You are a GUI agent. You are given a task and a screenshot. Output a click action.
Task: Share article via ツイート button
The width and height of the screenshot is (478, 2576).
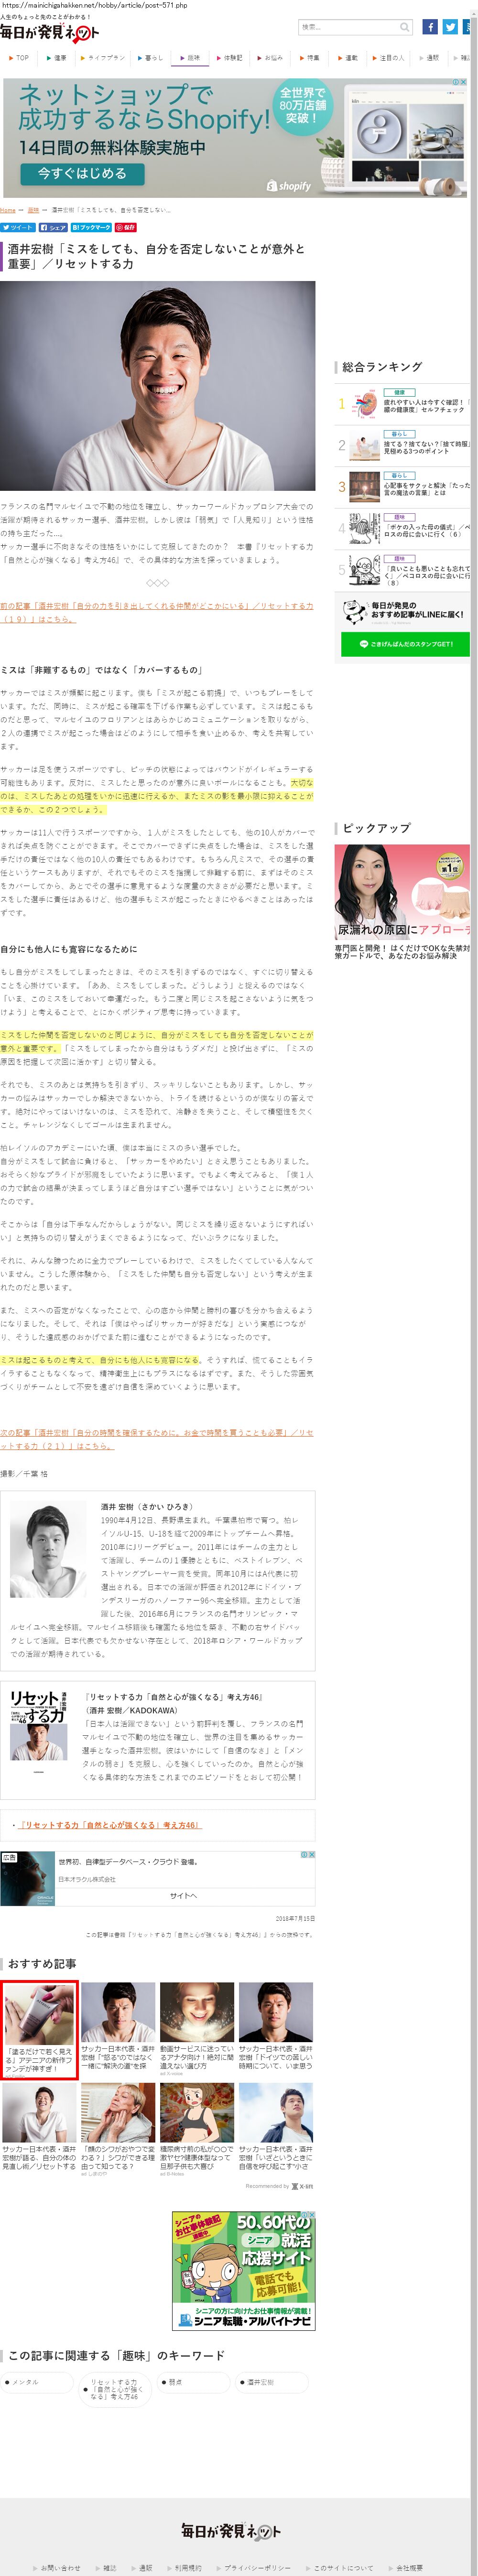[x=17, y=227]
